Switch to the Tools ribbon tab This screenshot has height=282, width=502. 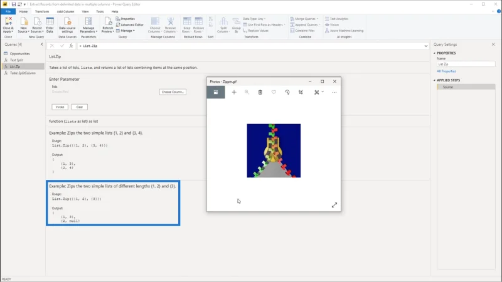point(100,11)
